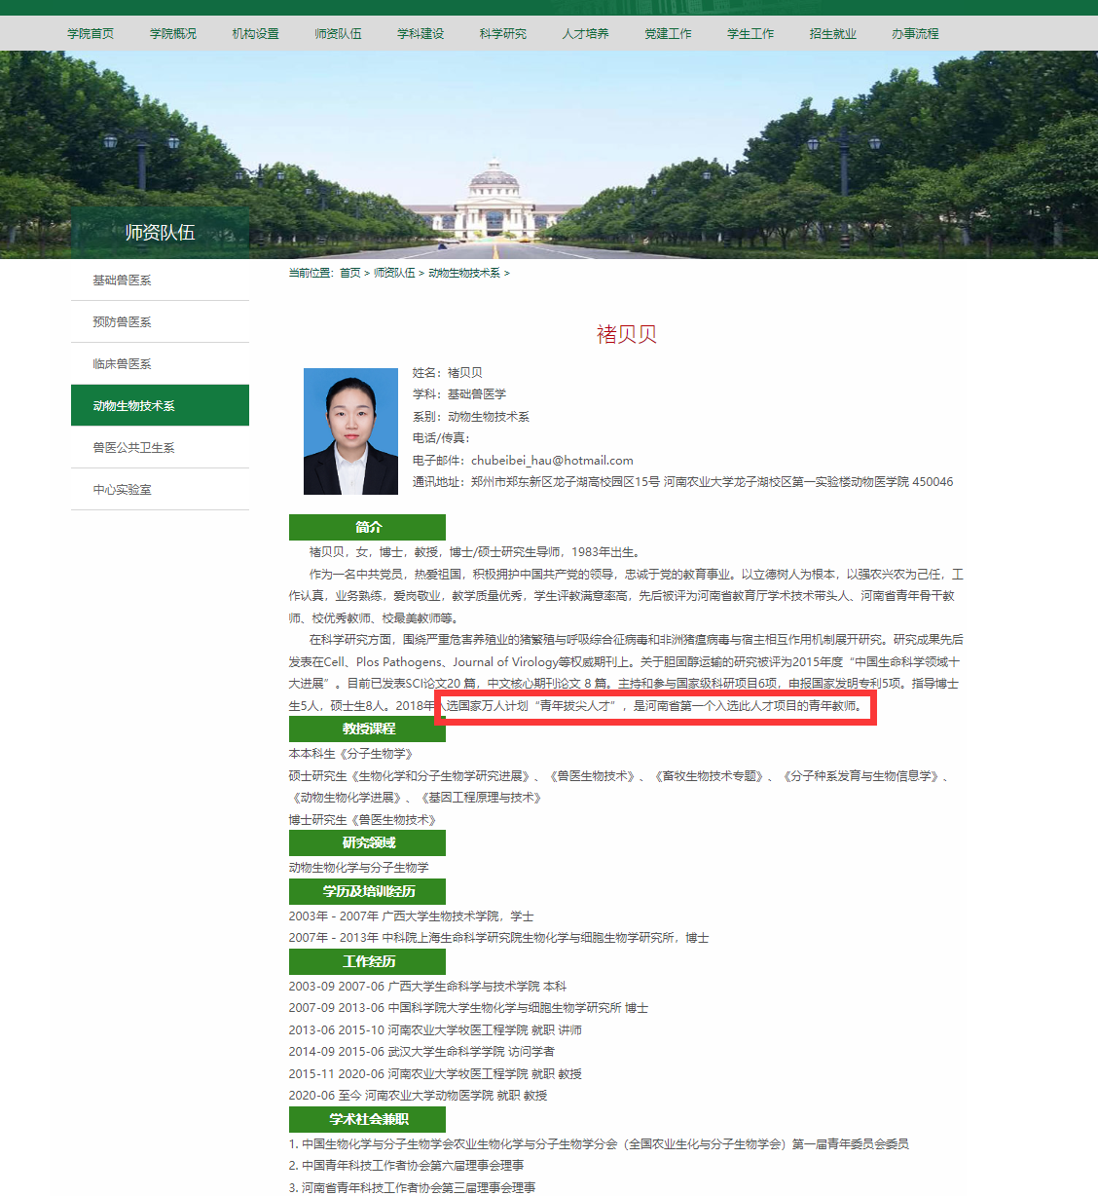The width and height of the screenshot is (1098, 1196).
Task: Choose 临床兽医系 from sidebar
Action: pyautogui.click(x=160, y=363)
